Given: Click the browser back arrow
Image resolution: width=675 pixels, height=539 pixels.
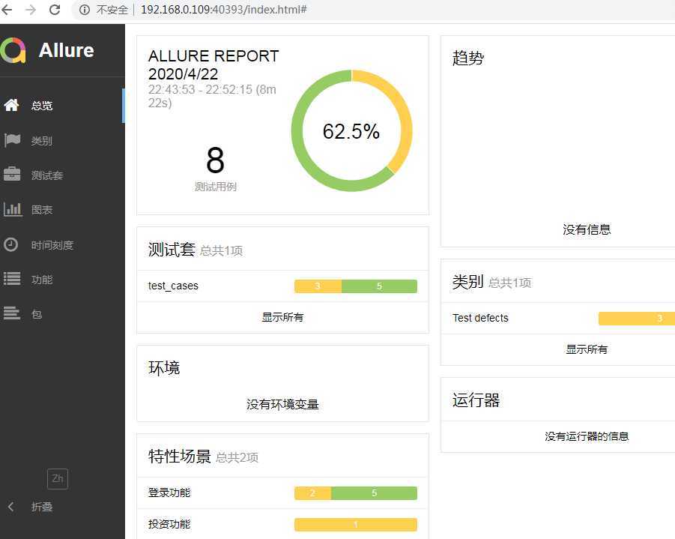Looking at the screenshot, I should pos(7,9).
